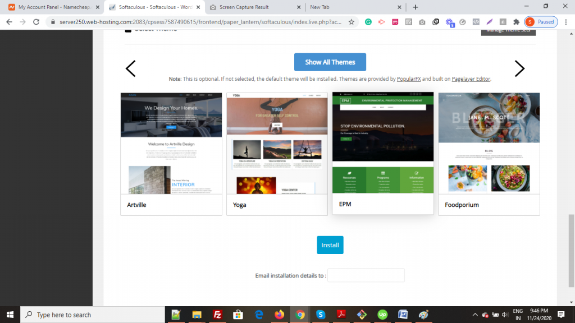Go to previous themes with the left arrow
Image resolution: width=575 pixels, height=323 pixels.
click(x=130, y=68)
